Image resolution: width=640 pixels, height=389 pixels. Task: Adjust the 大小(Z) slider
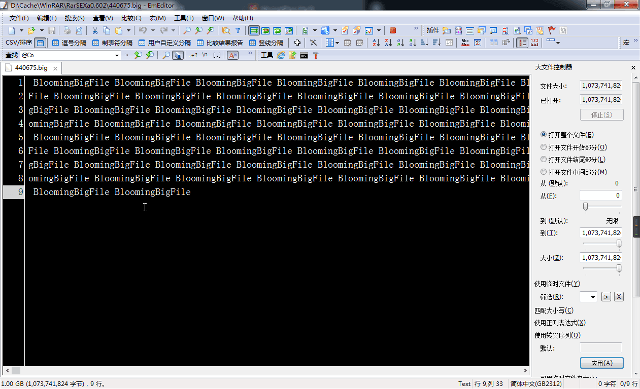tap(619, 268)
